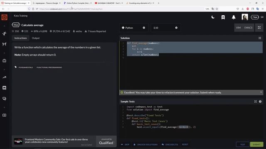Go back with browser back arrow

(4, 9)
